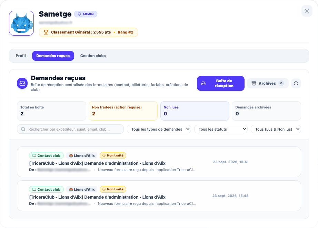
Task: Select the Demandes reçues tab
Action: tap(53, 56)
